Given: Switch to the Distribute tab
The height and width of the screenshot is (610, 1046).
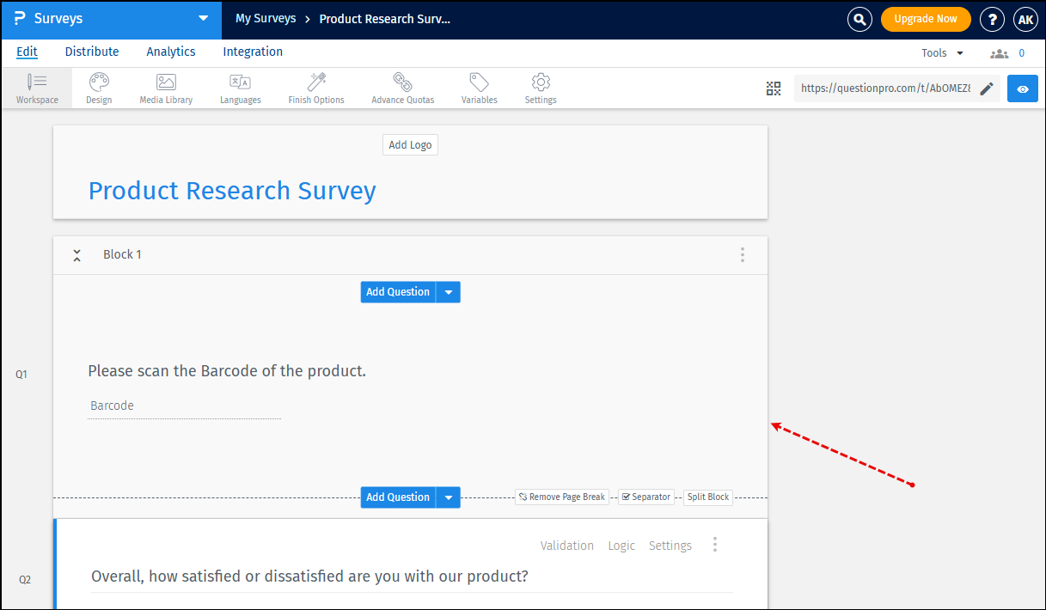Looking at the screenshot, I should (x=91, y=52).
